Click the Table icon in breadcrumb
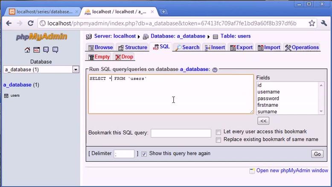 (x=216, y=37)
